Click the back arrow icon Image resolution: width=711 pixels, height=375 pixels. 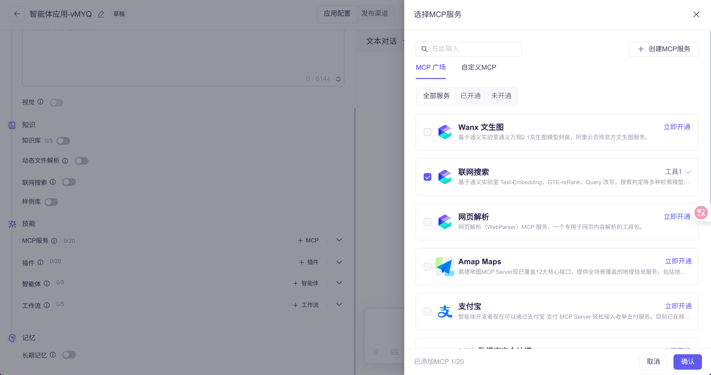coord(17,14)
